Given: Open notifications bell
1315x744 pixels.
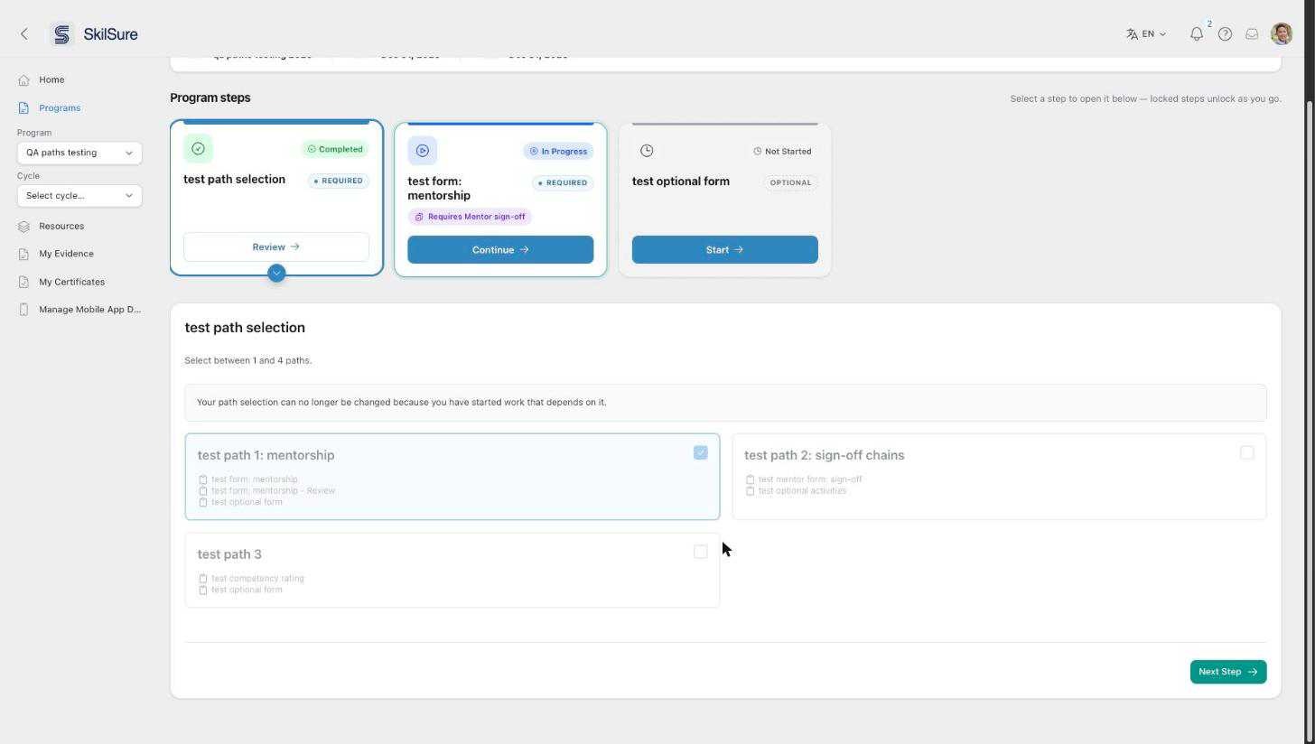Looking at the screenshot, I should point(1197,34).
